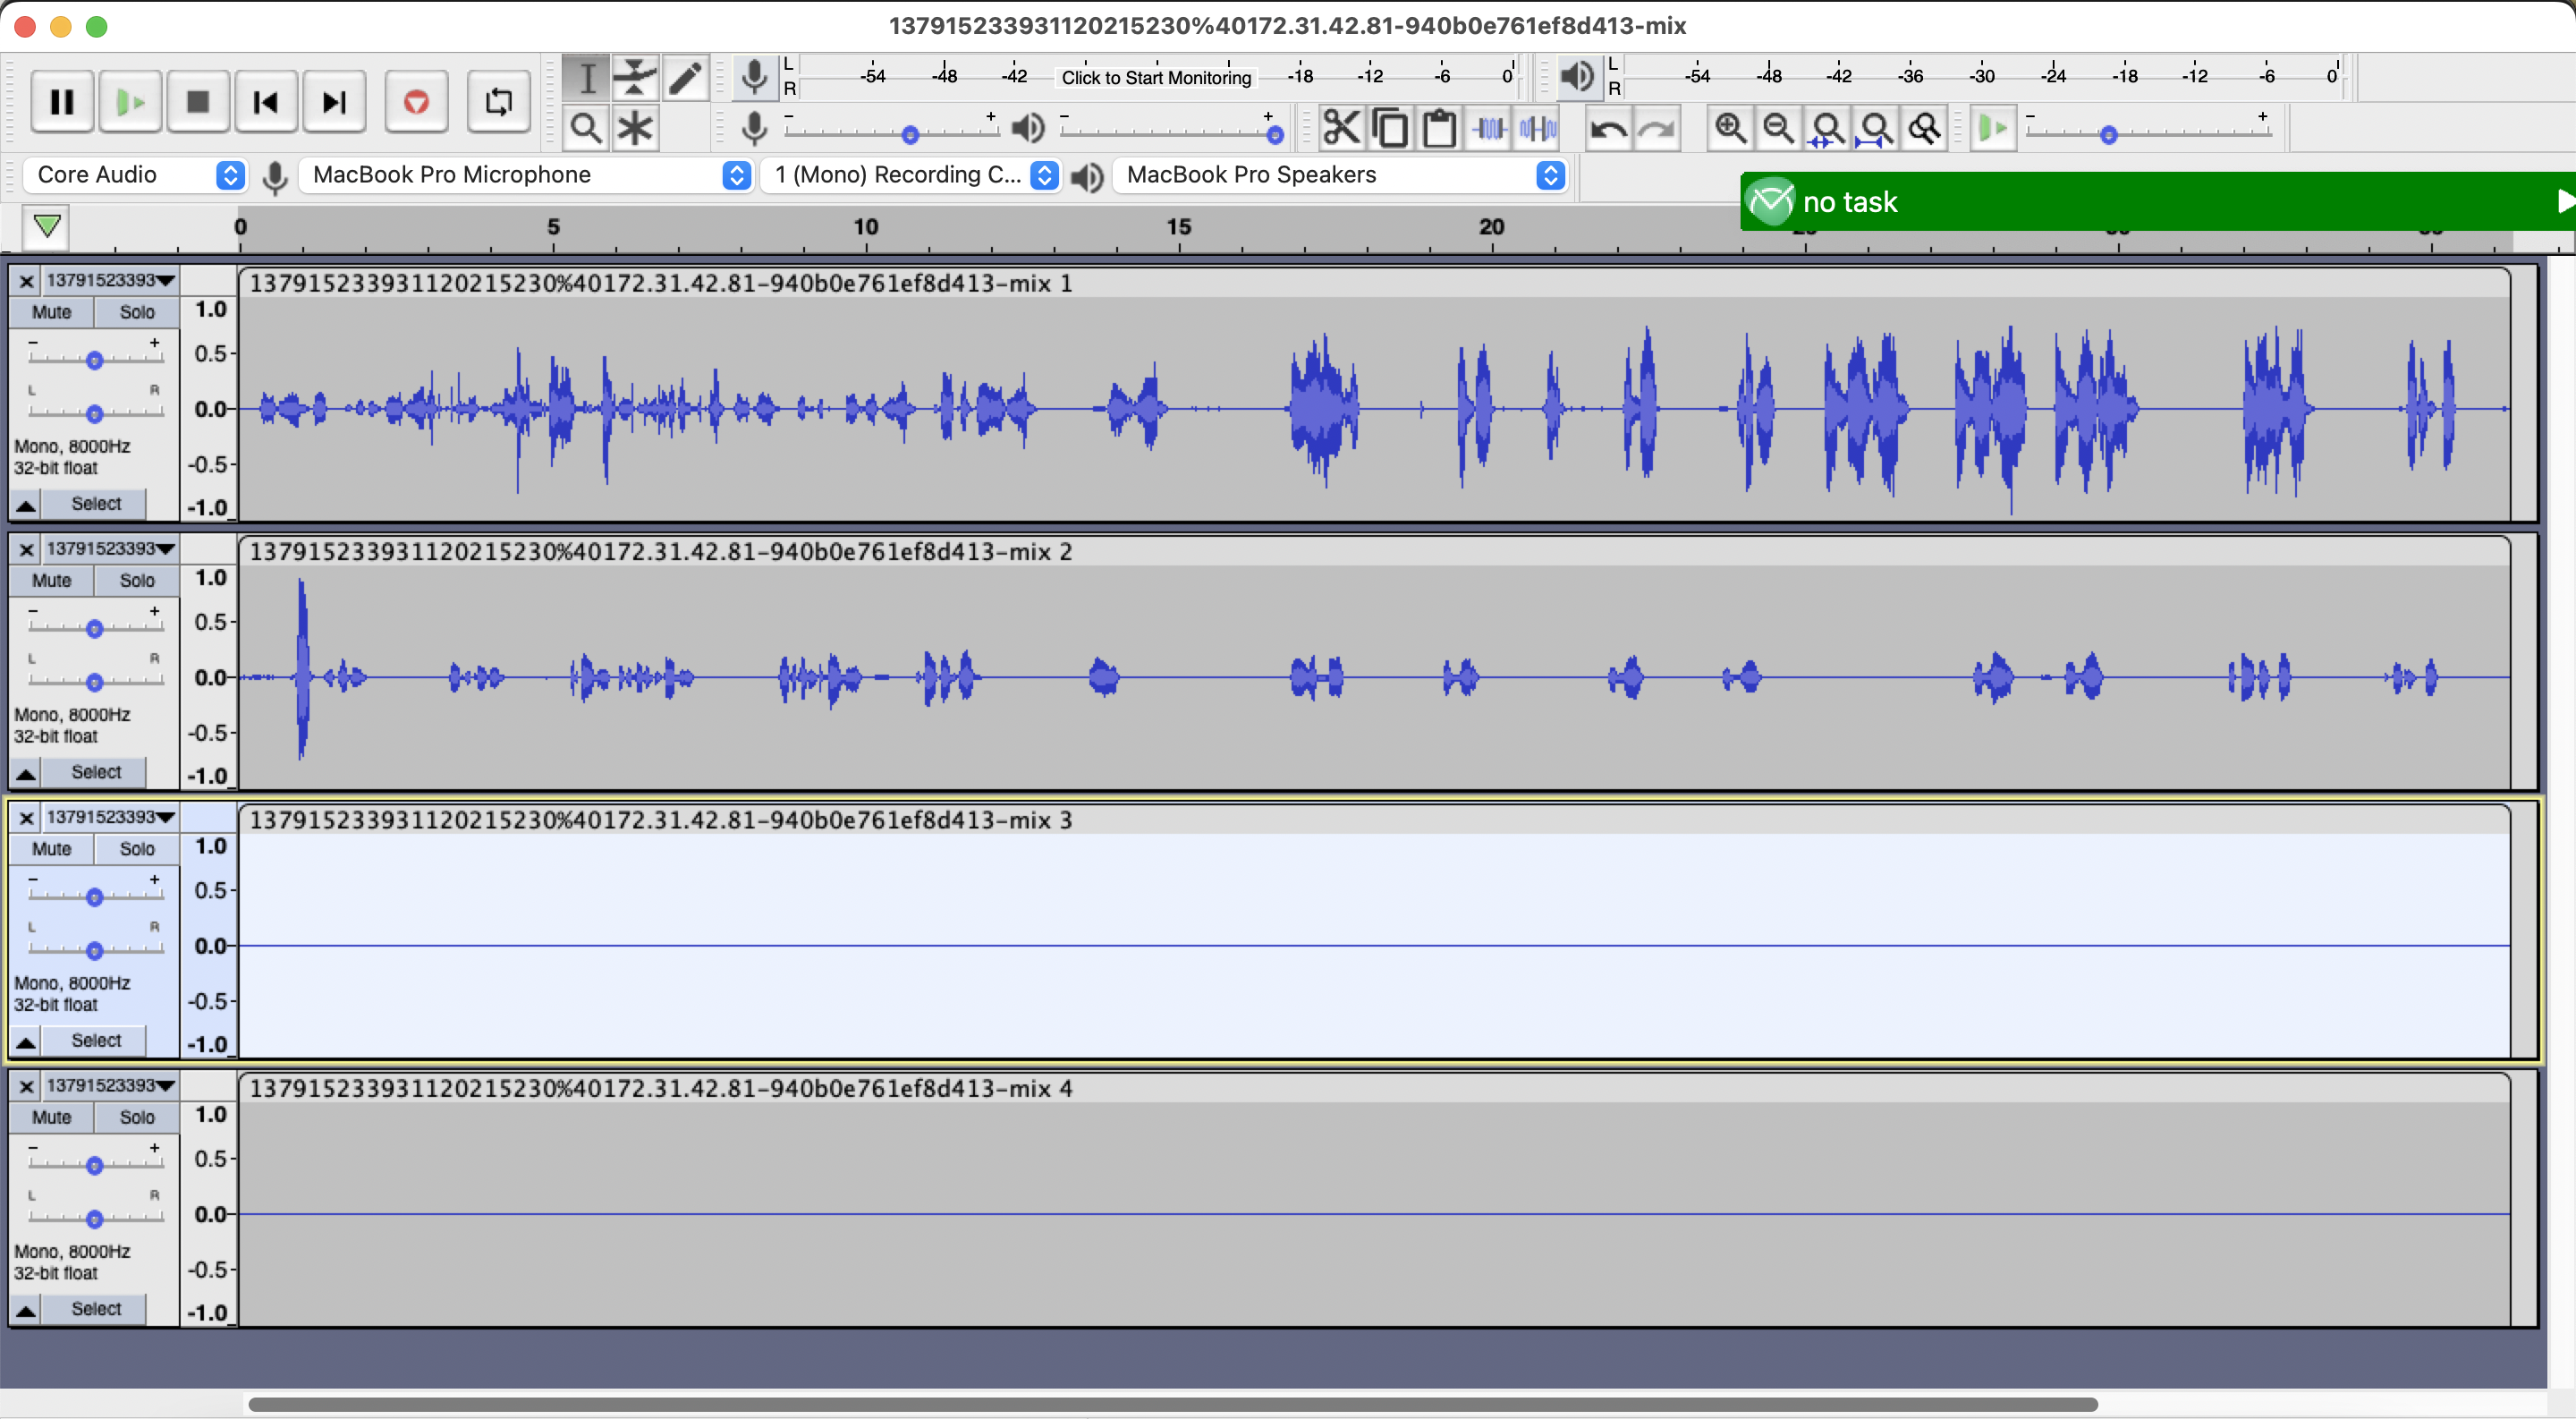2576x1419 pixels.
Task: Click Select button on mix 2 track
Action: coord(96,772)
